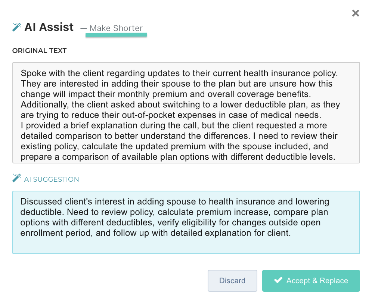Screen dimensions: 372x300
Task: Click the magic wand icon beside AI Assist
Action: (x=16, y=27)
